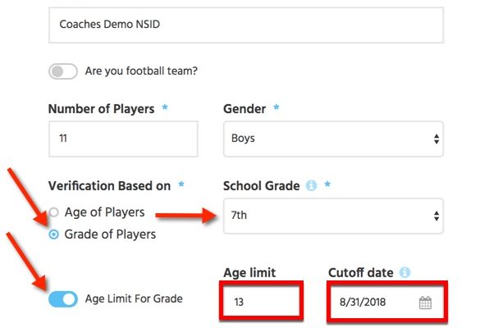This screenshot has height=328, width=480.
Task: Click the Coaches Demo NSID text field
Action: click(x=246, y=25)
